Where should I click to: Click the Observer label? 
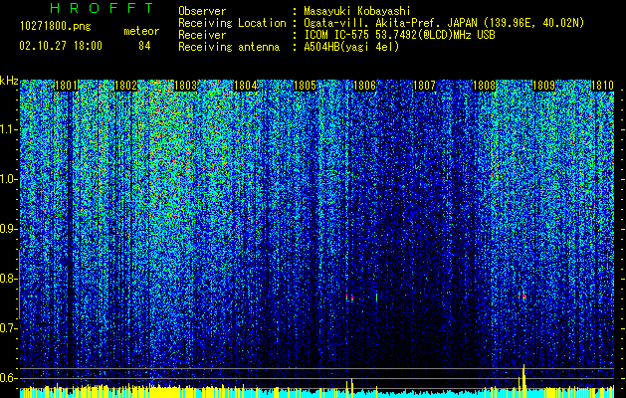pos(202,11)
